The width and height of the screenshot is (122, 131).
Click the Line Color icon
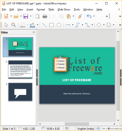[23, 25]
